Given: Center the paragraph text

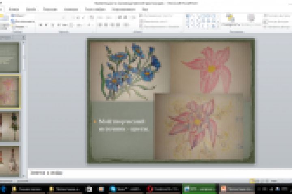Looking at the screenshot, I should (106, 25).
